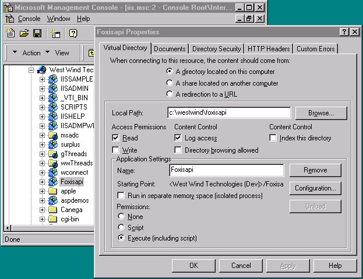The width and height of the screenshot is (363, 279).
Task: Switch to the Custom Errors tab
Action: [316, 49]
